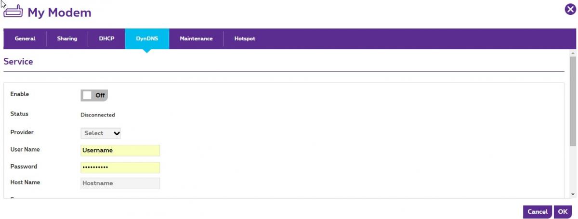This screenshot has height=219, width=578.
Task: Click the scroll up arrow of scrollbar
Action: (573, 53)
